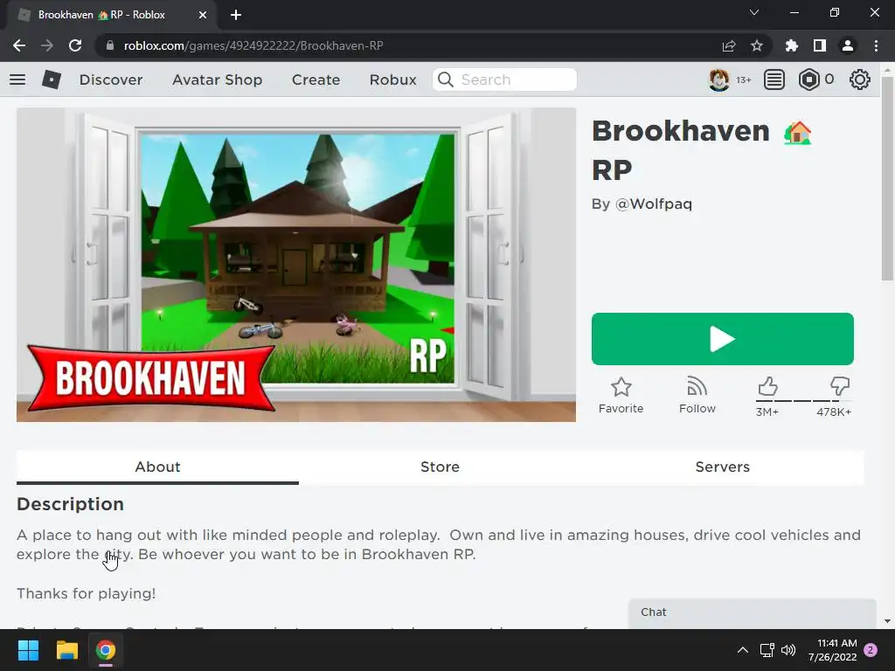Like the game with thumbs up

767,386
